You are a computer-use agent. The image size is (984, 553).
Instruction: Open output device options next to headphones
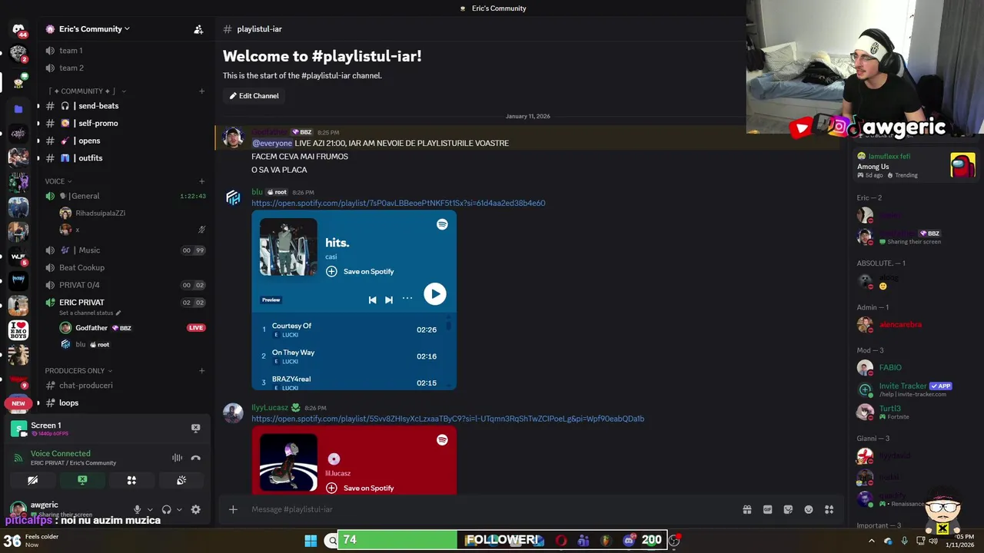click(179, 509)
